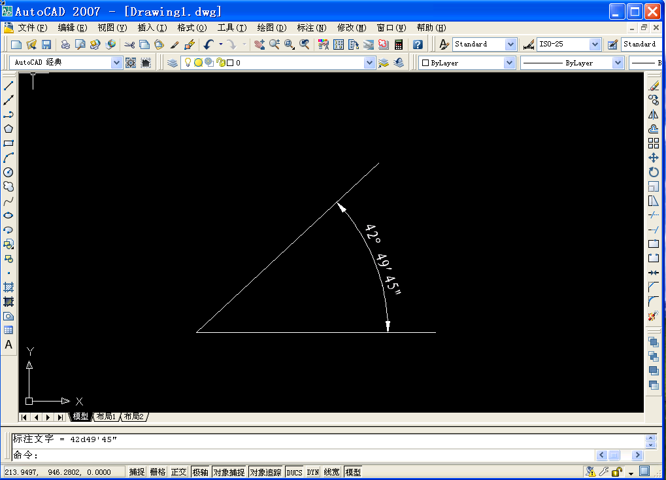Select the Line tool
Screen dimensions: 666x480
point(8,86)
